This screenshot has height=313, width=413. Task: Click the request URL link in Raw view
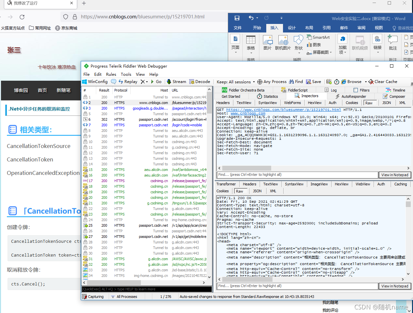click(x=284, y=110)
